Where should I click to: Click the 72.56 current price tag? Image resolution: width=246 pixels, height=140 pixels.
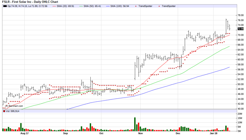[x=241, y=29]
